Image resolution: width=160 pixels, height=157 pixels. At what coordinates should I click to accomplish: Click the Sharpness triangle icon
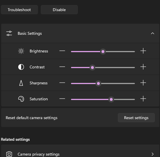tap(21, 83)
